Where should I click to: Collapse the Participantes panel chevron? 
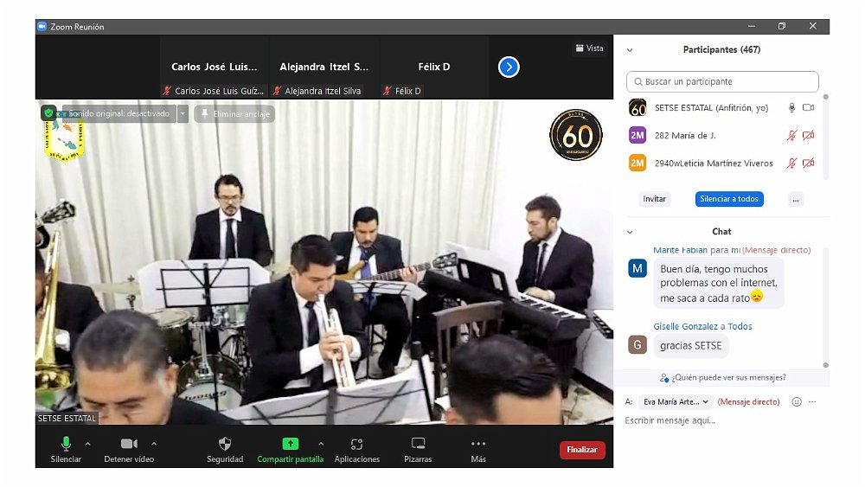630,50
